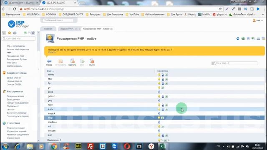The width and height of the screenshot is (267, 150).
Task: Select the gmp extension row
Action: pos(154,100)
